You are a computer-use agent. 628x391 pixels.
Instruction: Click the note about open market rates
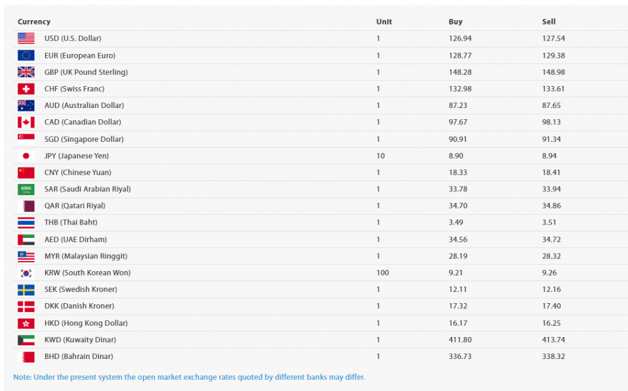(x=189, y=377)
